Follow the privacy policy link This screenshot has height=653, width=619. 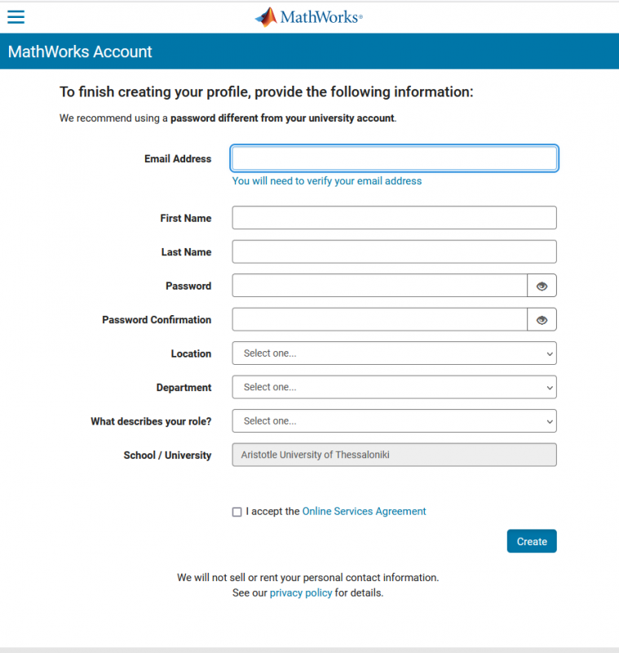(301, 593)
